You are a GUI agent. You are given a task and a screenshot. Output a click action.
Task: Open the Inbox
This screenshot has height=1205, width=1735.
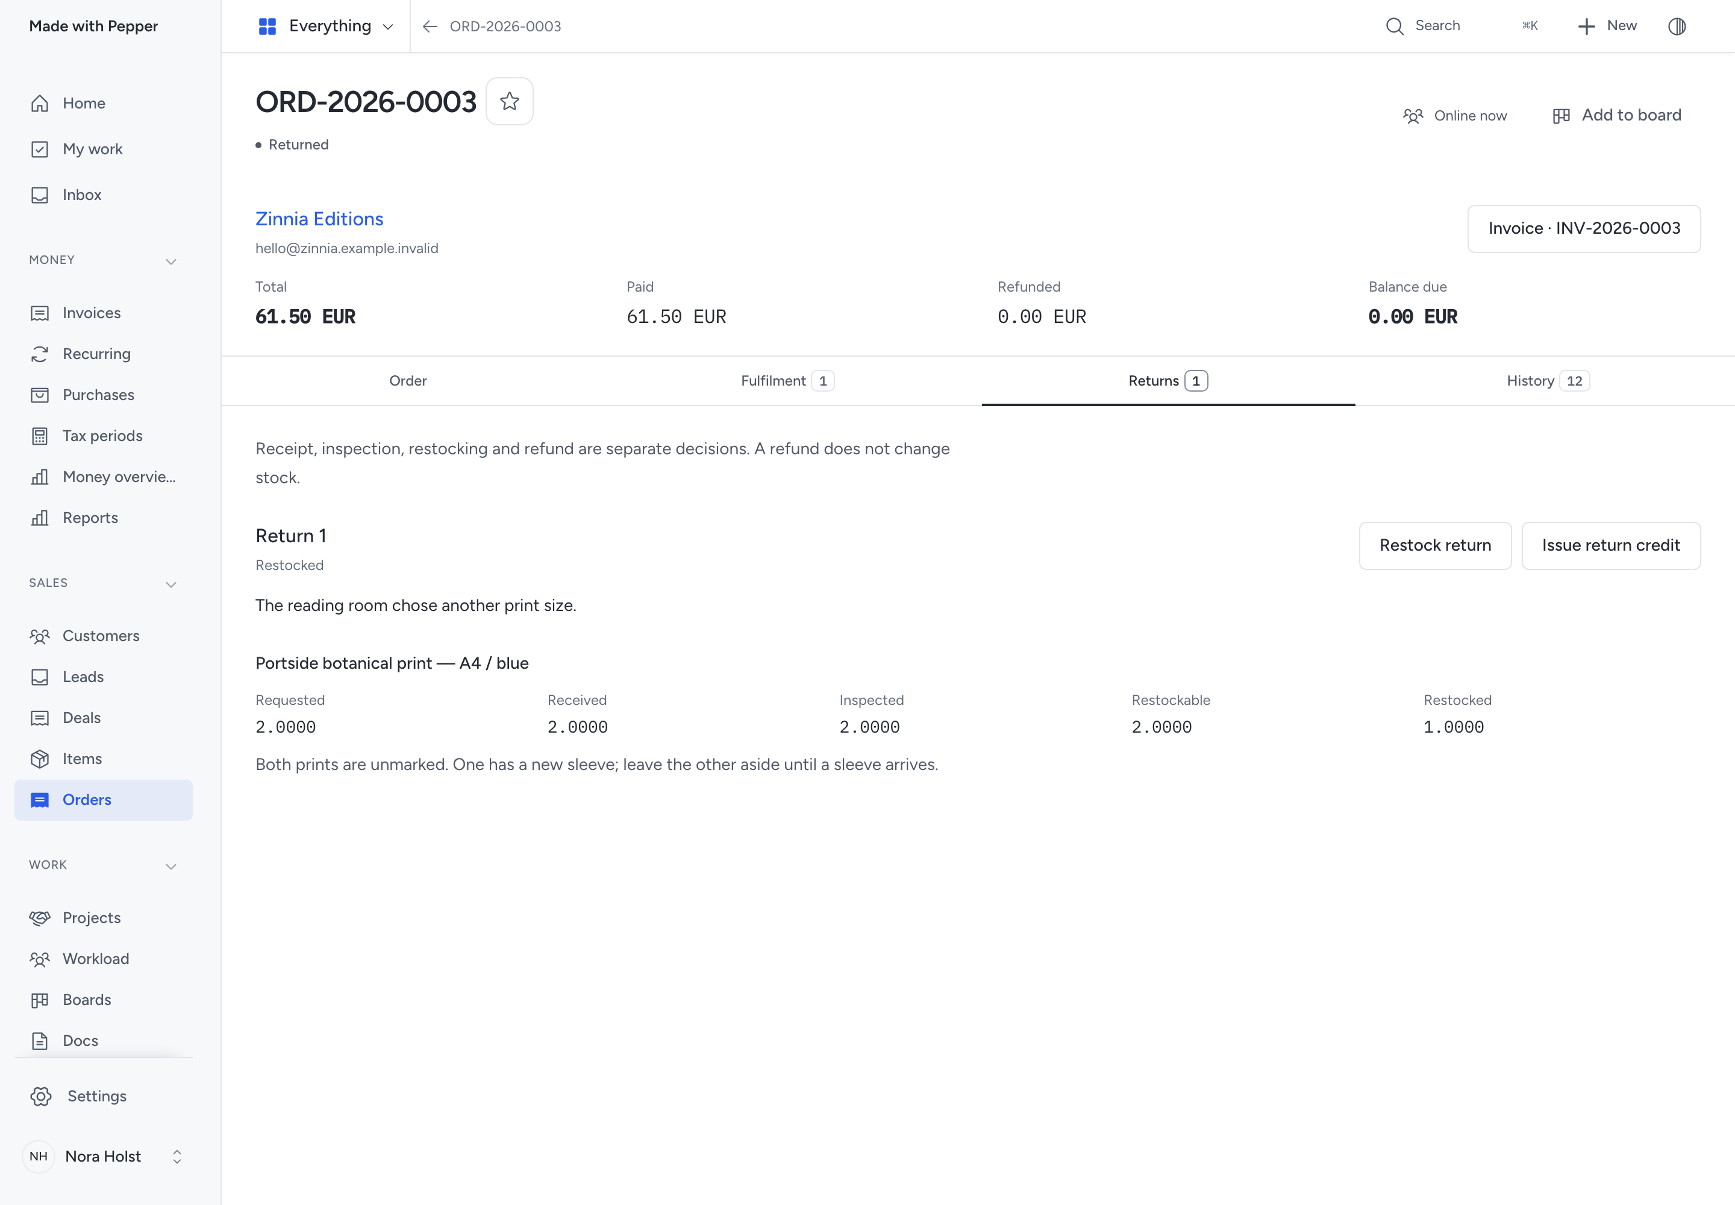point(104,195)
